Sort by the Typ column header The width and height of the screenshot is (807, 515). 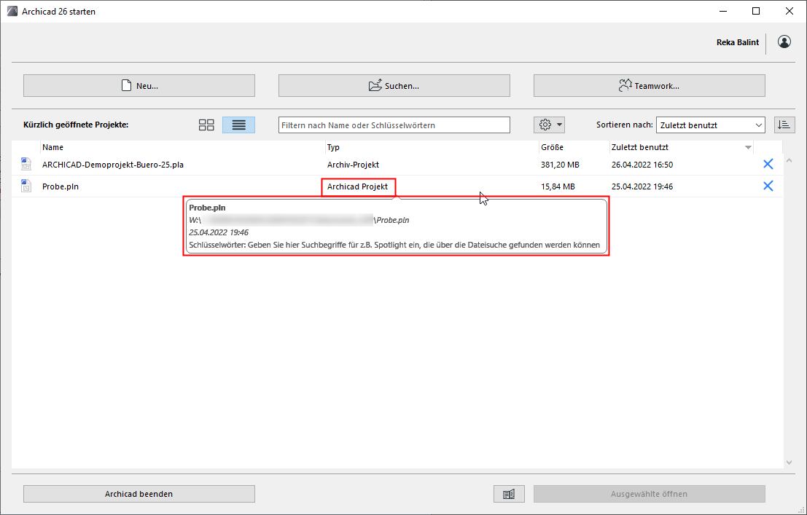(432, 147)
